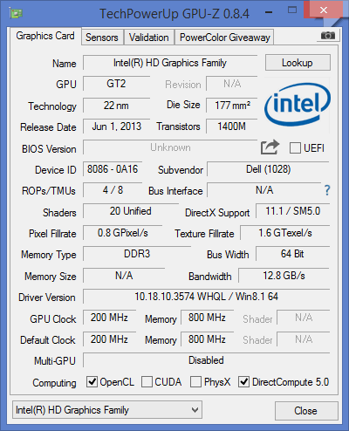Minimize the GPU-Z window

pyautogui.click(x=269, y=12)
